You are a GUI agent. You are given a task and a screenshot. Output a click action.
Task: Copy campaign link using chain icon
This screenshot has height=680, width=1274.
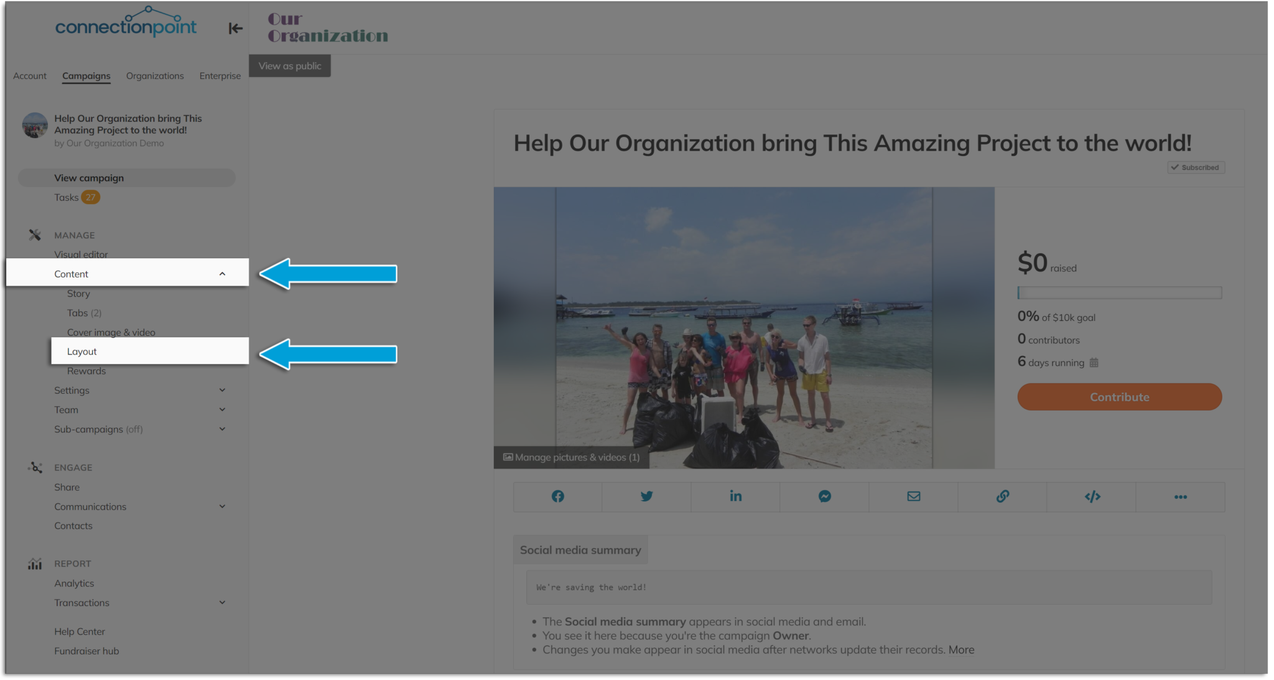pyautogui.click(x=1002, y=496)
